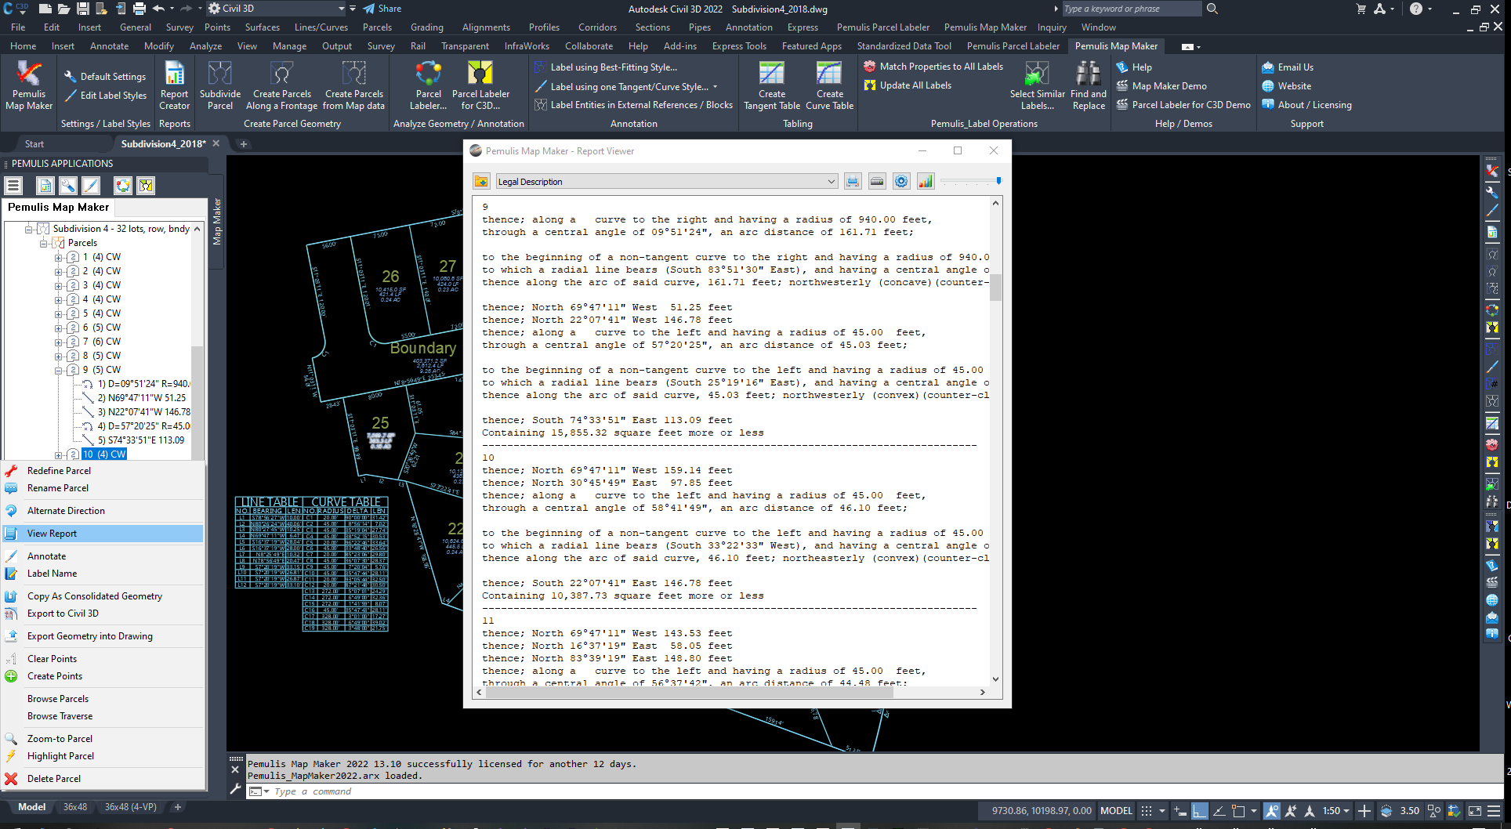Viewport: 1511px width, 829px height.
Task: Open Parcel Labeler for C3D
Action: (480, 85)
